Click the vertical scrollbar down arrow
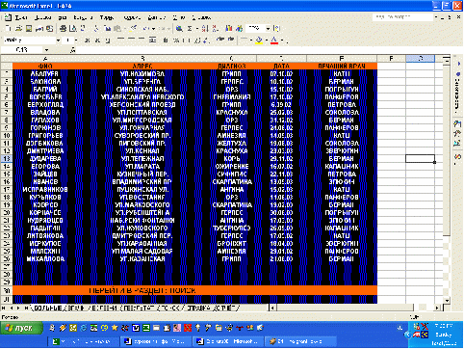The image size is (464, 349). [447, 300]
